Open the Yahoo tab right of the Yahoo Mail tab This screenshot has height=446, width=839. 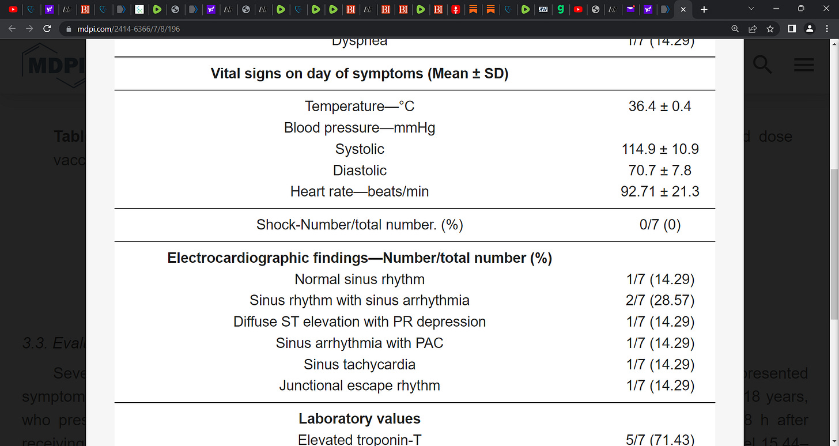(x=648, y=9)
